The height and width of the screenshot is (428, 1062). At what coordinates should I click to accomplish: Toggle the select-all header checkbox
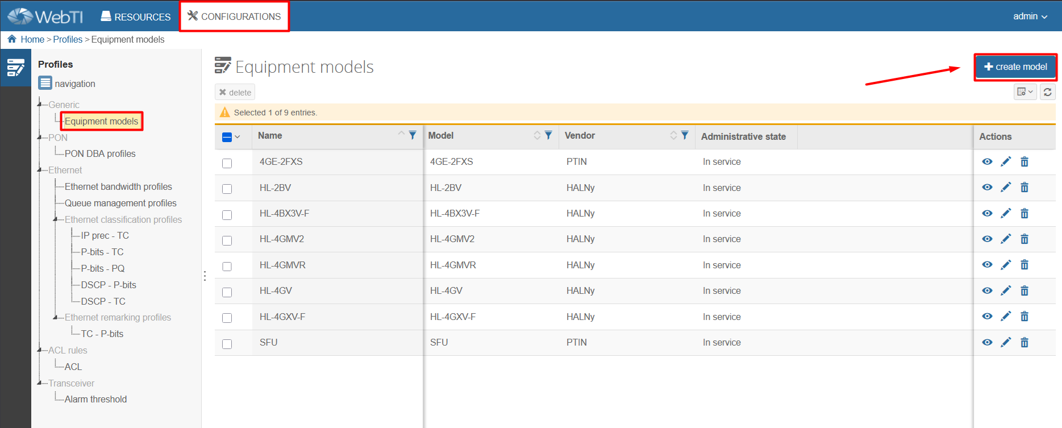227,137
